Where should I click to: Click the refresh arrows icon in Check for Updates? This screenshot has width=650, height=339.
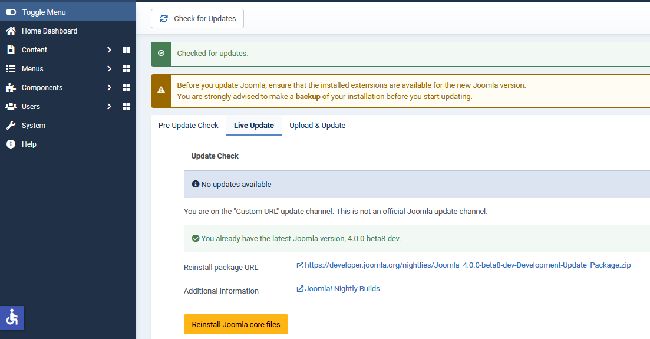click(164, 19)
